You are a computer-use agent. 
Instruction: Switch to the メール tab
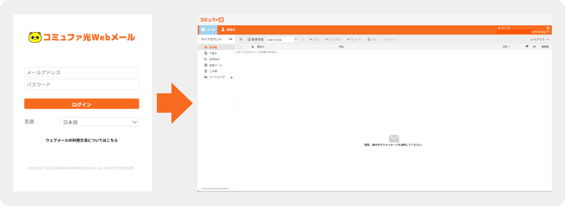208,30
